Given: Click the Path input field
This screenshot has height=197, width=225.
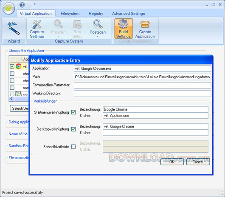Looking at the screenshot, I should pyautogui.click(x=142, y=77).
